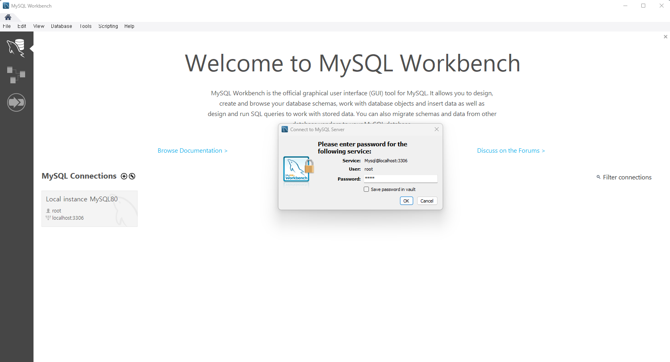Minimize the MySQL Workbench window
This screenshot has height=362, width=670.
click(625, 6)
